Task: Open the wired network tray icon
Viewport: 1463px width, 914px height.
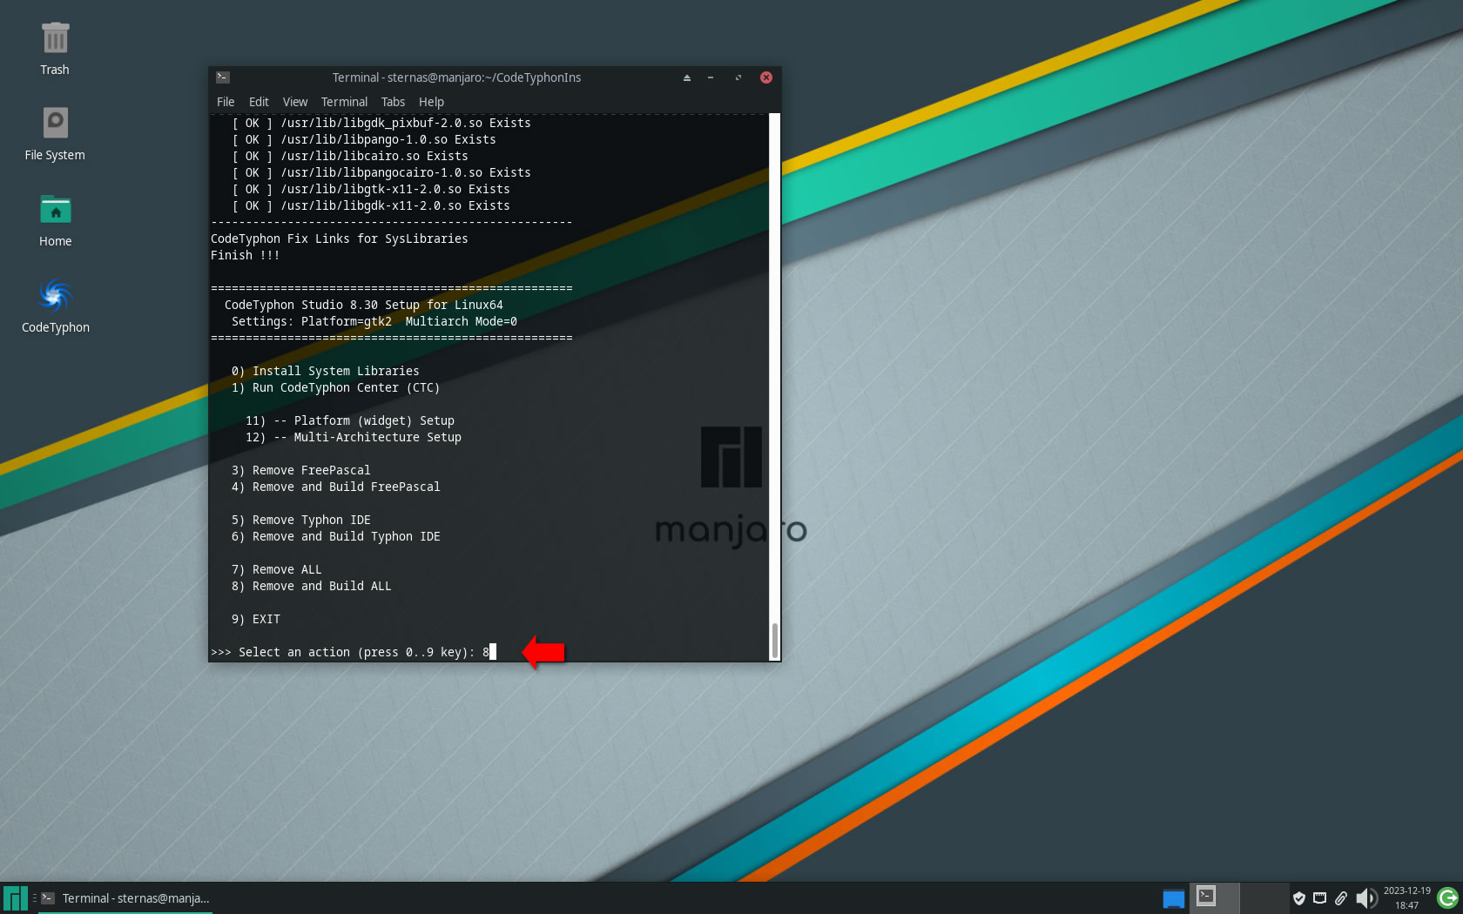Action: click(1319, 898)
